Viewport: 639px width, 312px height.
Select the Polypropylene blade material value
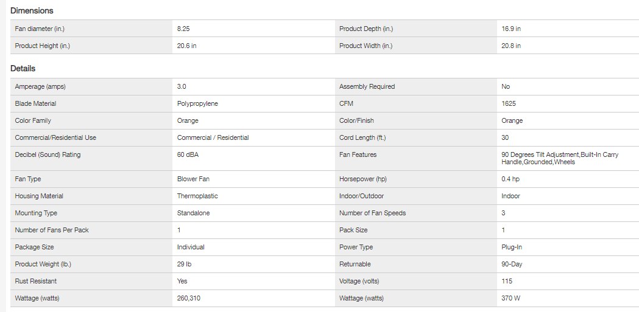(x=197, y=103)
